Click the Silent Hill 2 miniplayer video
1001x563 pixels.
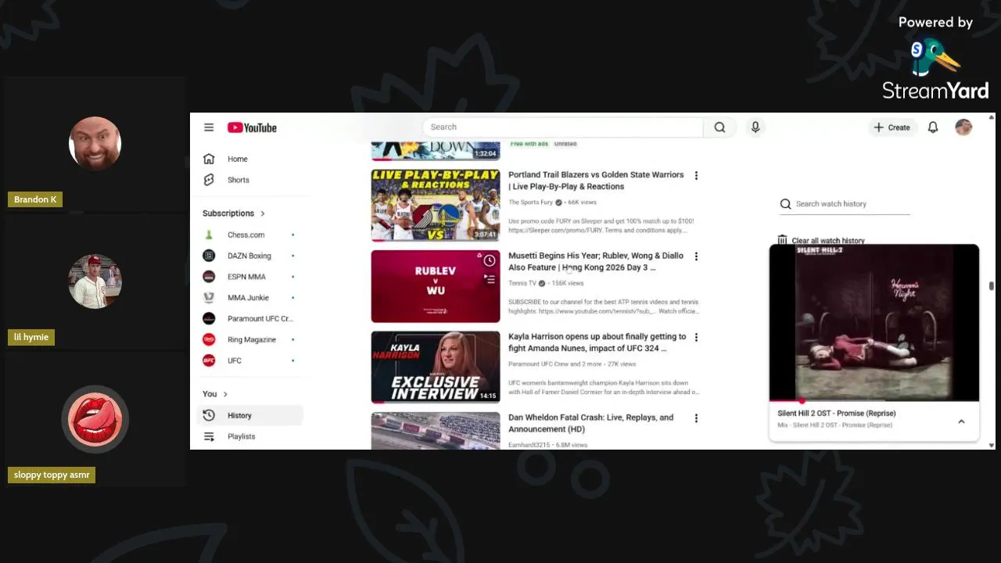point(874,322)
